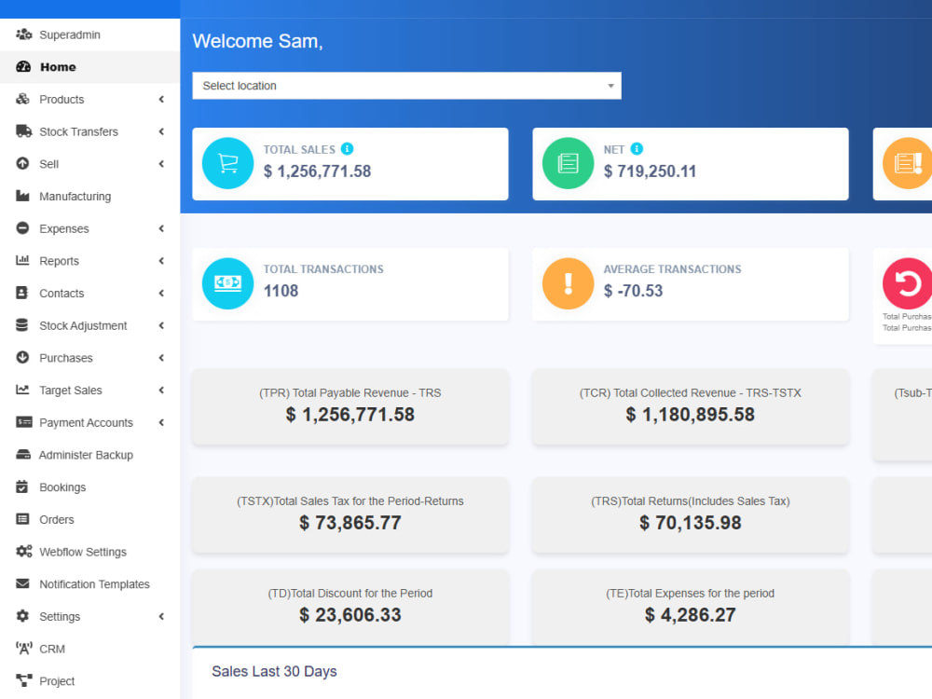Expand the Purchases submenu chevron
932x699 pixels.
(161, 357)
